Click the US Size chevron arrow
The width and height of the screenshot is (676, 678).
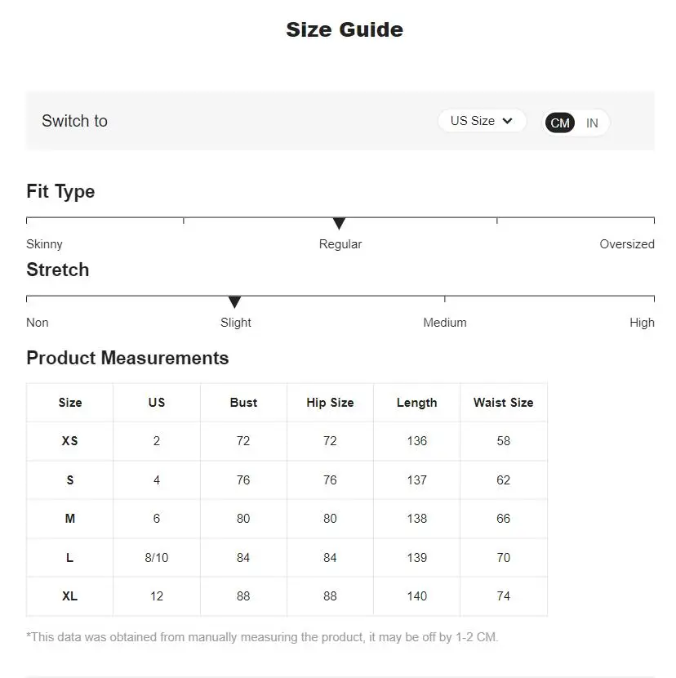coord(508,121)
